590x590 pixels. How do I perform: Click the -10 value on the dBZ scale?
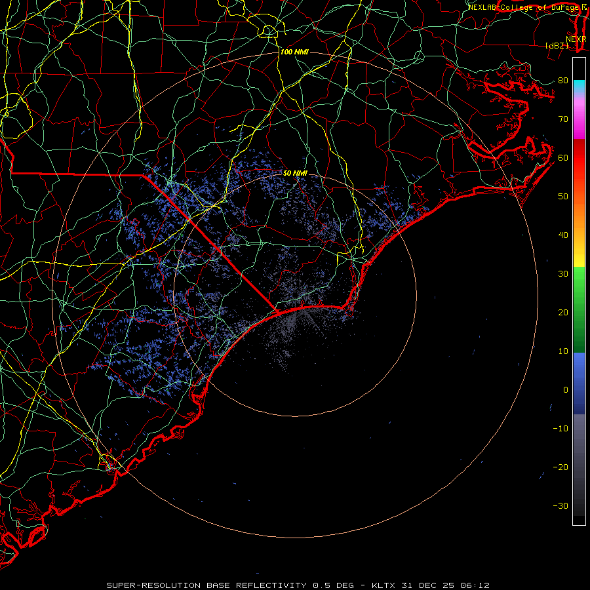(x=560, y=428)
